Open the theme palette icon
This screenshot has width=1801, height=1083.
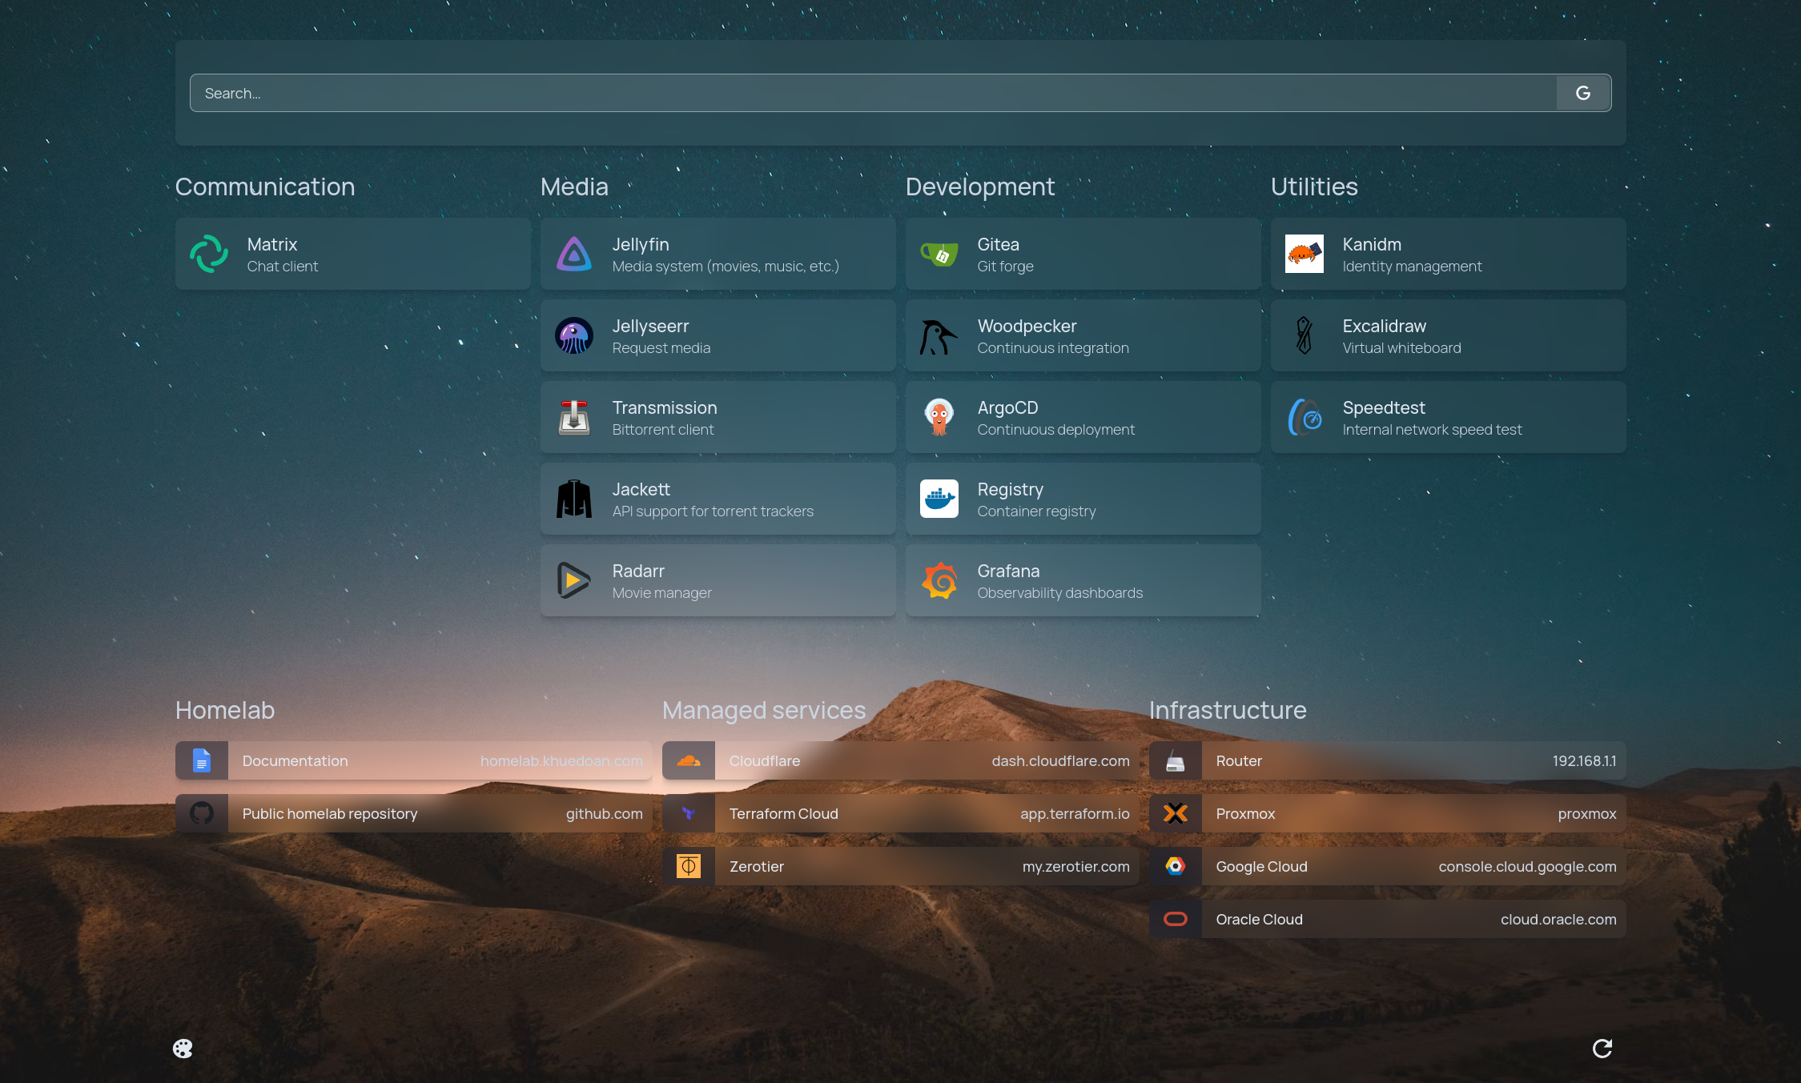[x=183, y=1049]
